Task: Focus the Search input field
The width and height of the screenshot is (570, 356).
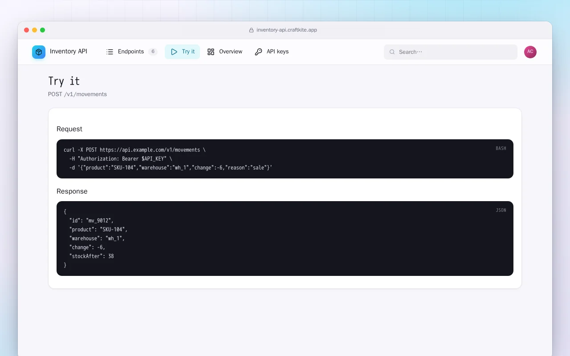Action: [451, 52]
